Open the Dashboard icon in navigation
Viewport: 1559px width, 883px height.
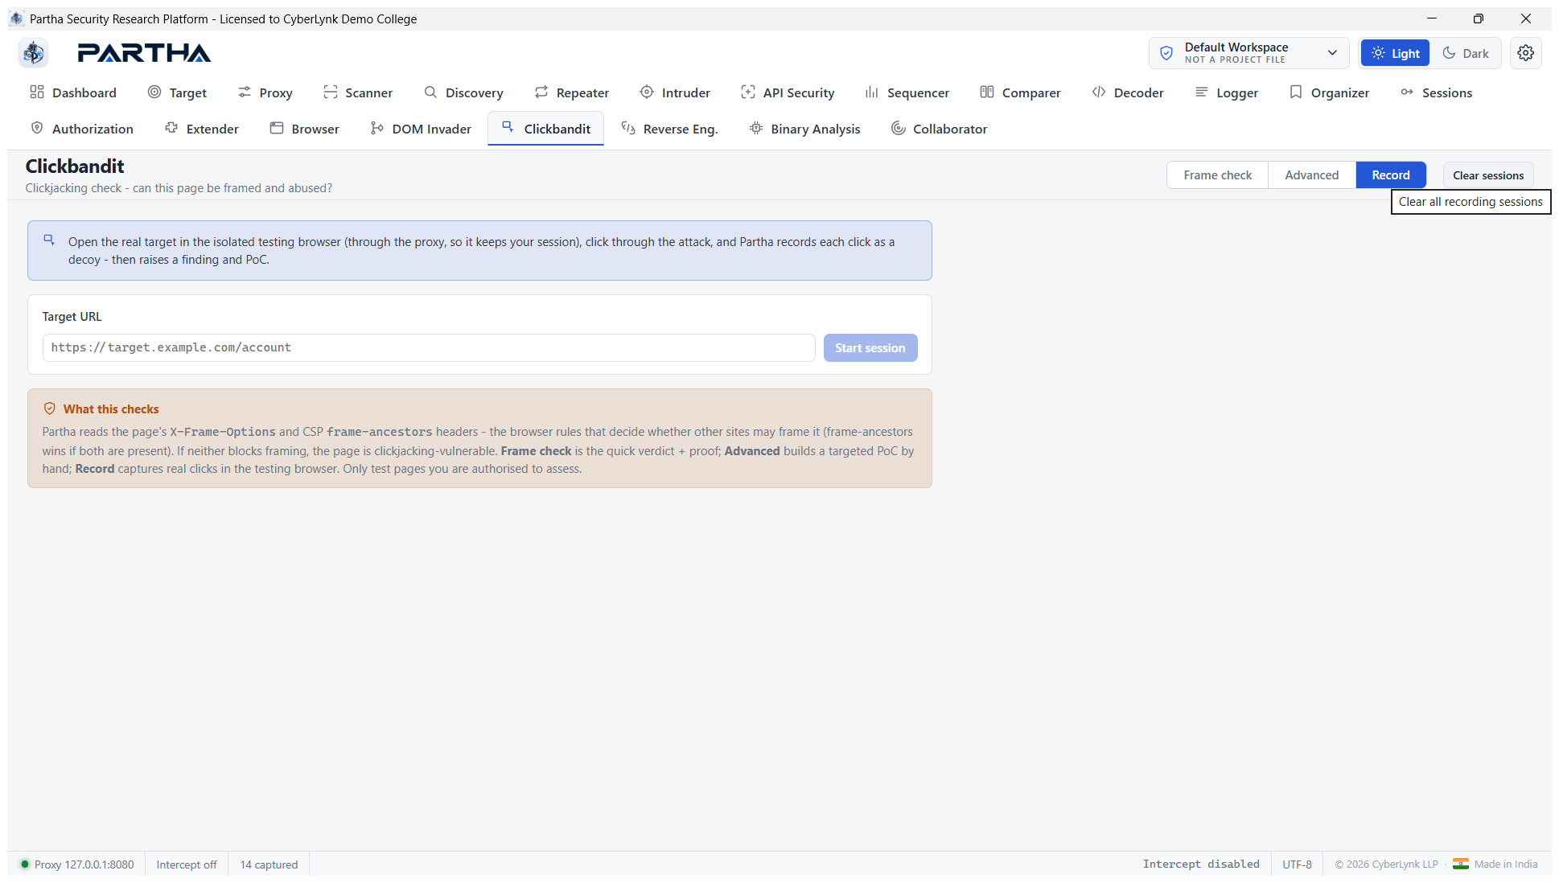tap(37, 92)
